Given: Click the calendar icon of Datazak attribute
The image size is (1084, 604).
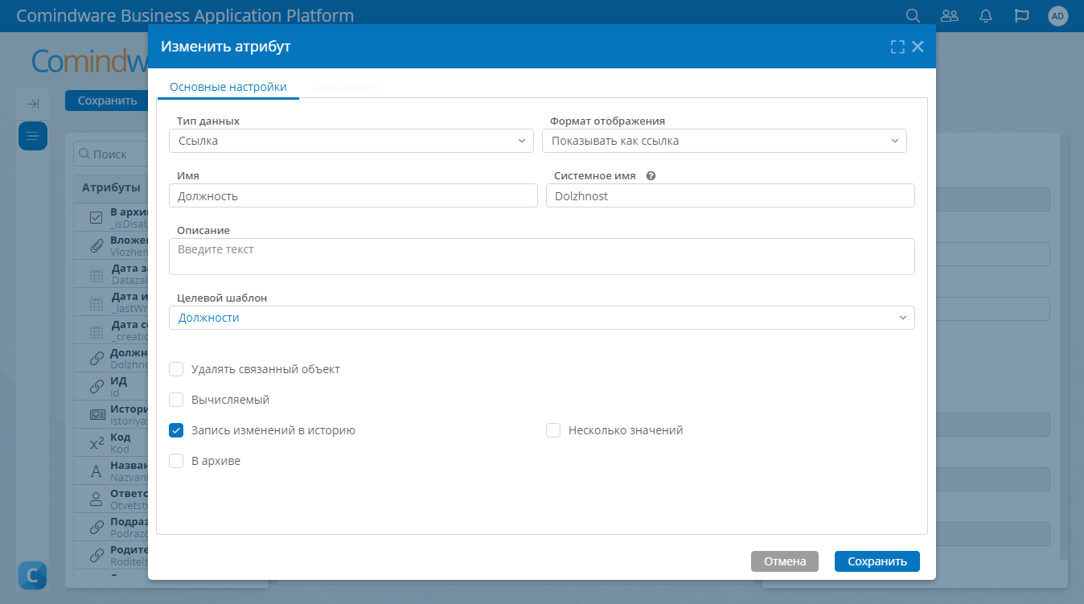Looking at the screenshot, I should [x=96, y=275].
